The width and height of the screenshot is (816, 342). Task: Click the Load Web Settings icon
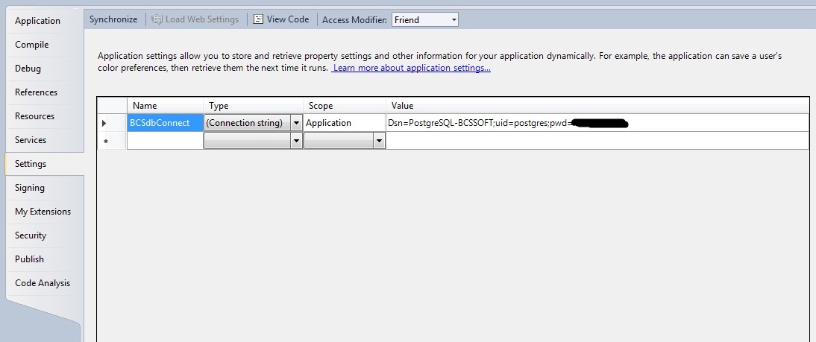pyautogui.click(x=157, y=20)
